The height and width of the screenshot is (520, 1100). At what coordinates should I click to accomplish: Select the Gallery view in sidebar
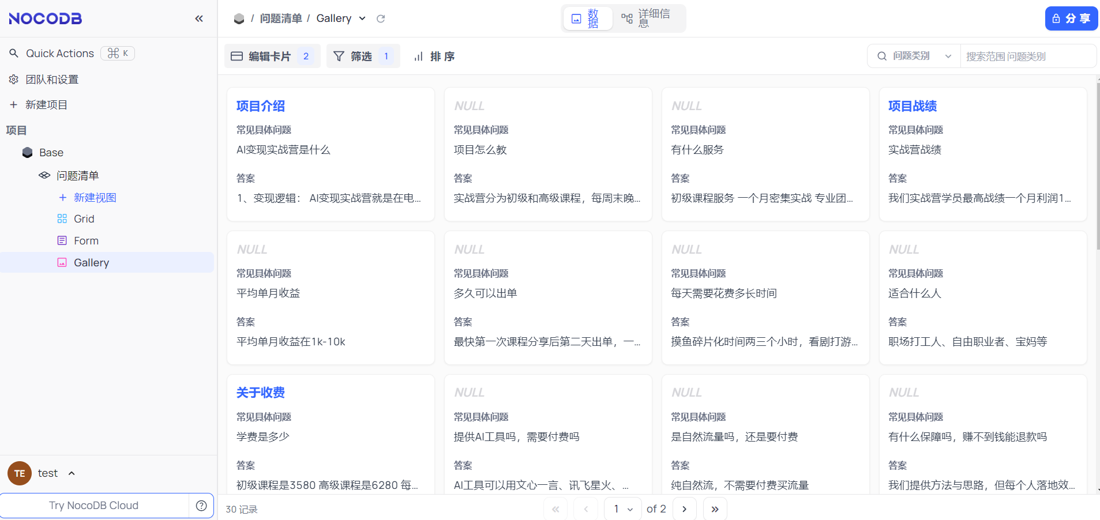pos(107,262)
